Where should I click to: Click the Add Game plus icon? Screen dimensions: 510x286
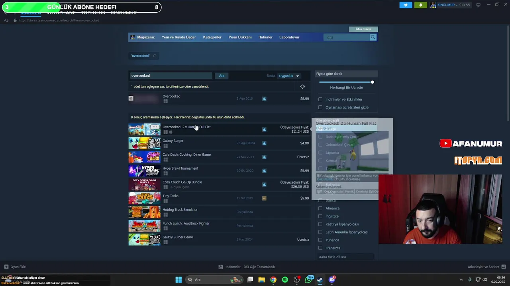tap(6, 267)
